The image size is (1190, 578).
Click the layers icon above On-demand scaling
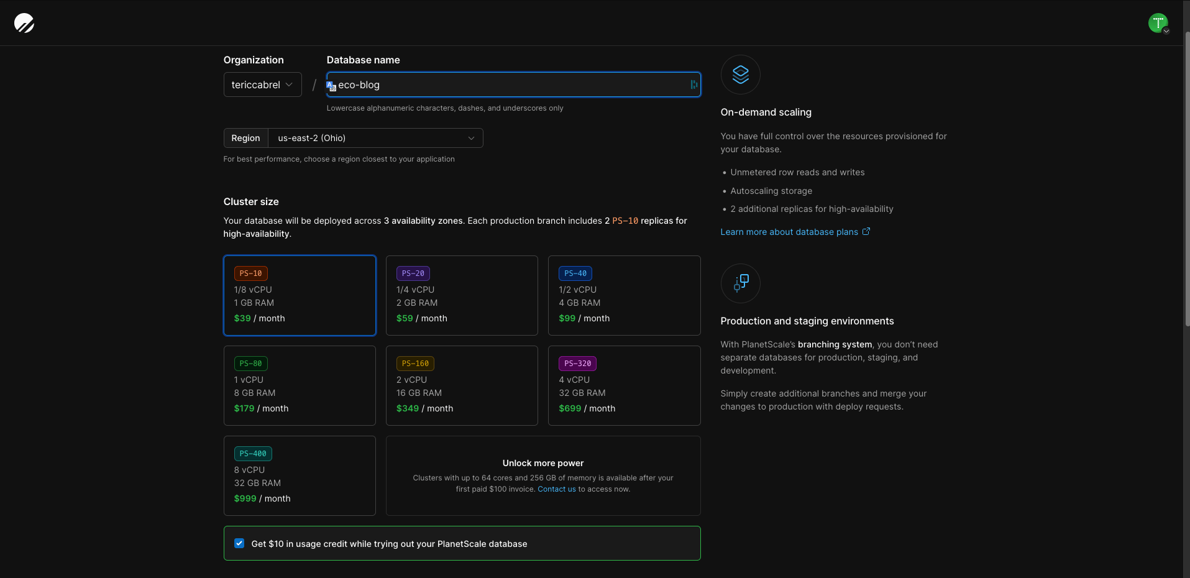click(x=739, y=75)
